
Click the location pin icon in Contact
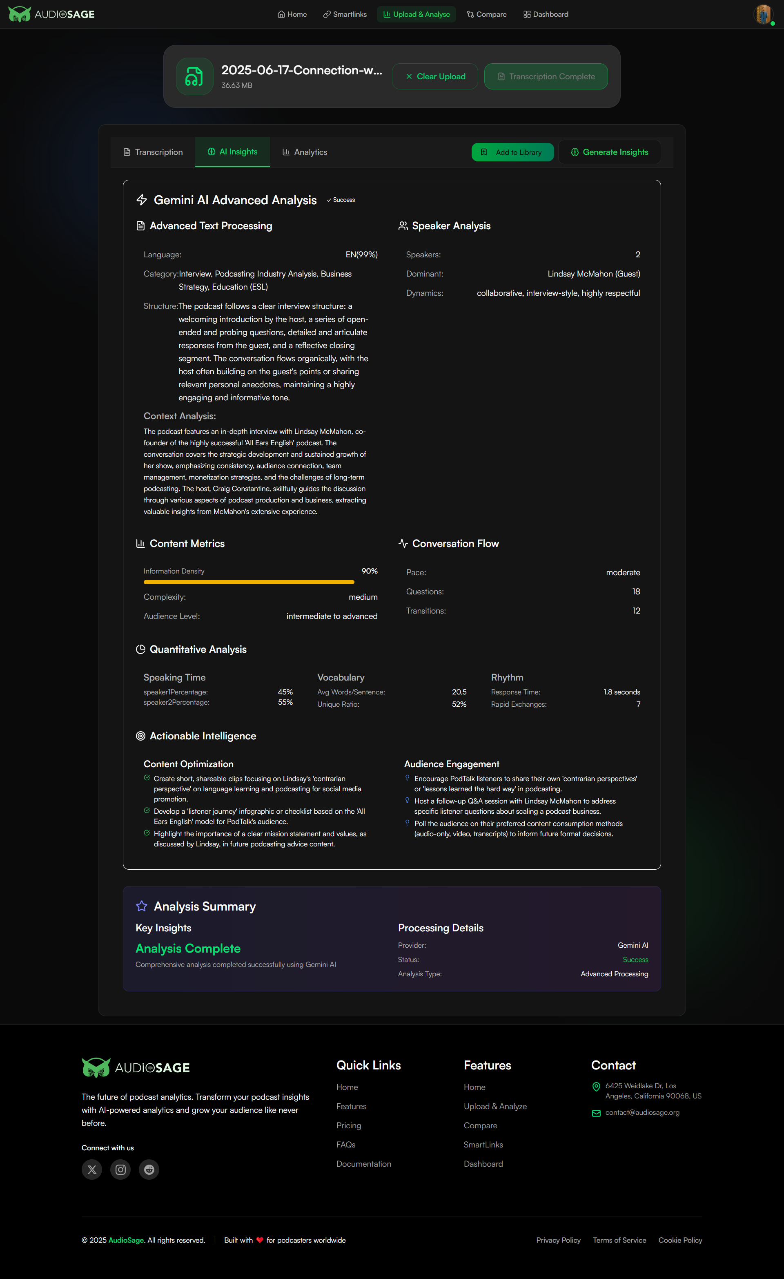(x=596, y=1087)
